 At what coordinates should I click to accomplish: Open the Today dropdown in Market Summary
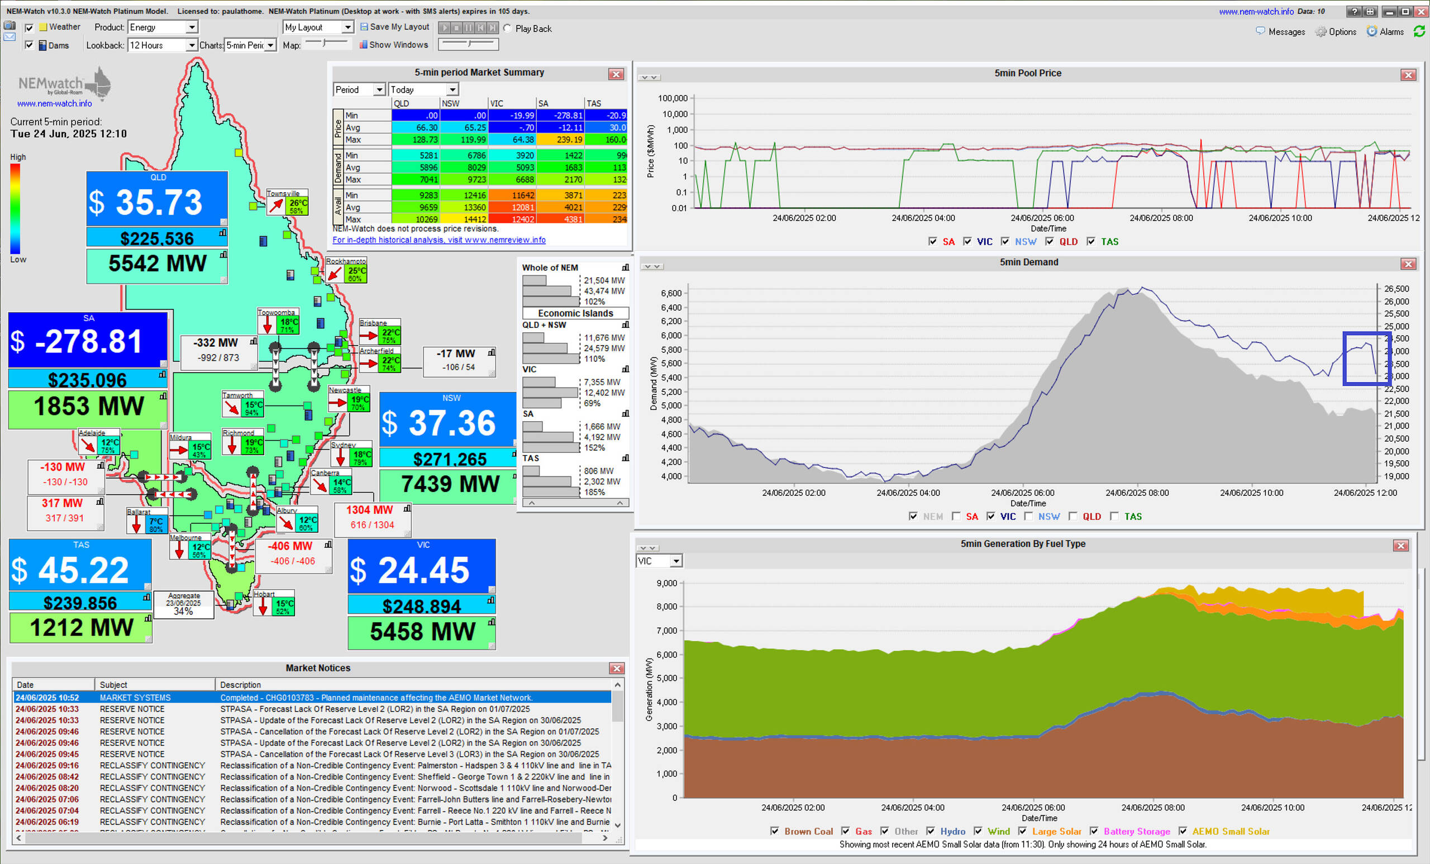pyautogui.click(x=423, y=89)
